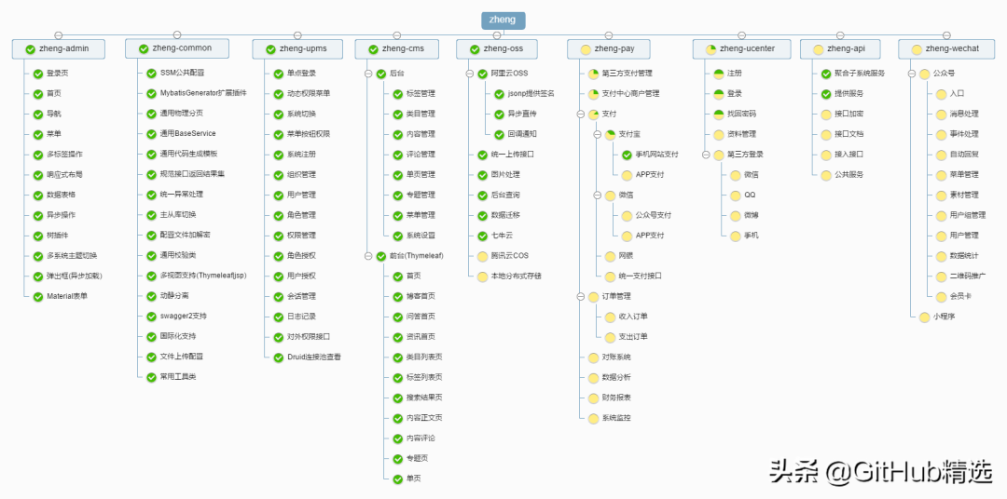The width and height of the screenshot is (1007, 499).
Task: Select the 公共服务 item
Action: click(x=842, y=175)
